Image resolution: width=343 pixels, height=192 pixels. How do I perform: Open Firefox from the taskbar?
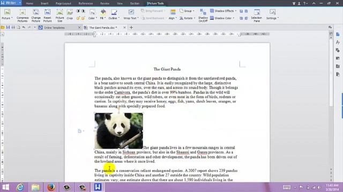click(51, 187)
